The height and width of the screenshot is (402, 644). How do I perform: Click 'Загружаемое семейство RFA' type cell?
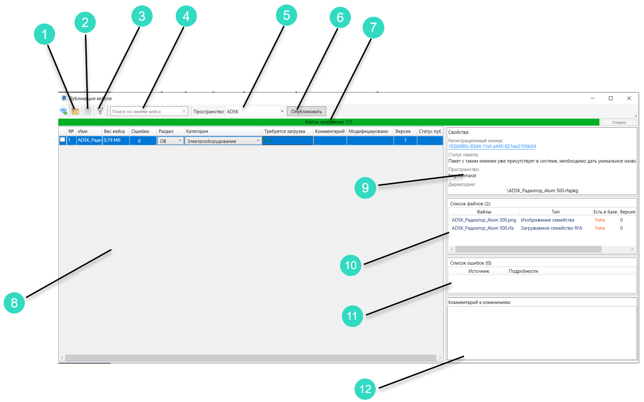click(x=551, y=228)
